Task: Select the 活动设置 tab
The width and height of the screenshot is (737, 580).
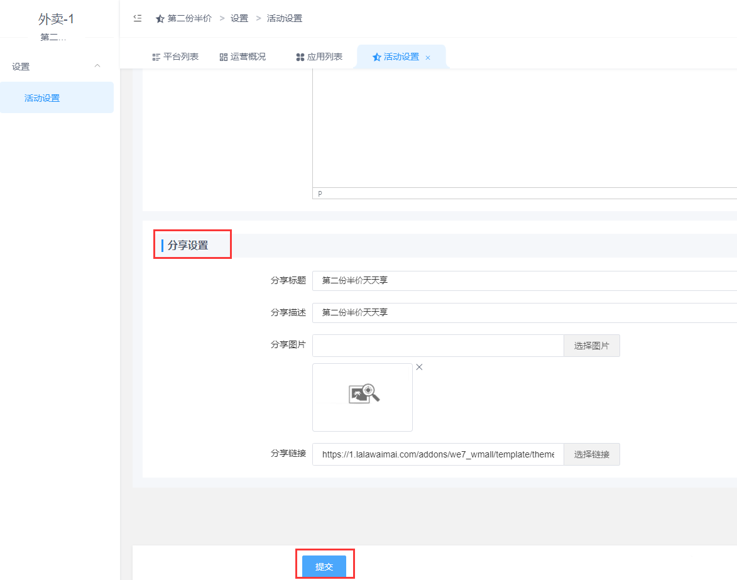Action: (401, 57)
